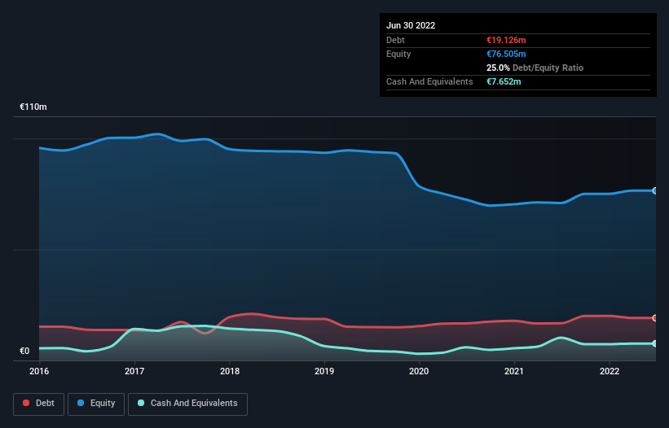Click the €19.126m debt value
Screen dimensions: 669x428
click(506, 40)
